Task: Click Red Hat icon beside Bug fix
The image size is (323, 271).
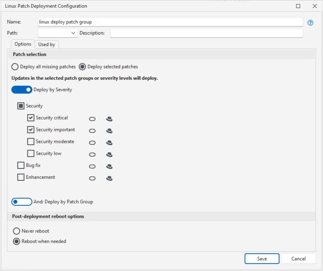Action: tap(109, 166)
